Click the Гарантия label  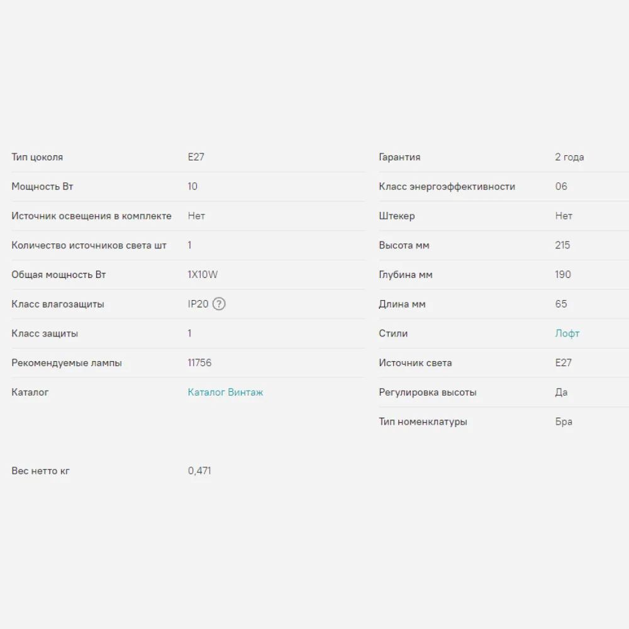tap(399, 157)
